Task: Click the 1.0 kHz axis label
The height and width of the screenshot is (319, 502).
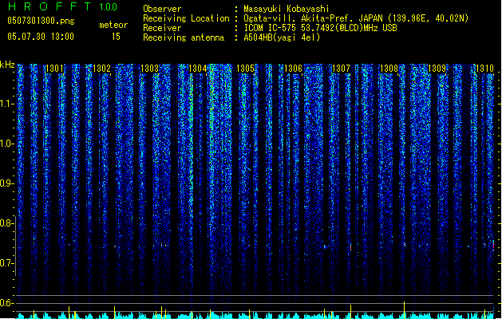Action: [7, 144]
